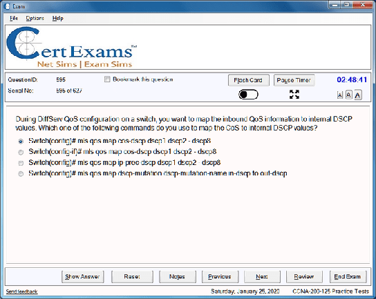Screen dimensions: 376x299
Task: Click the Pause Timer button
Action: tap(294, 80)
